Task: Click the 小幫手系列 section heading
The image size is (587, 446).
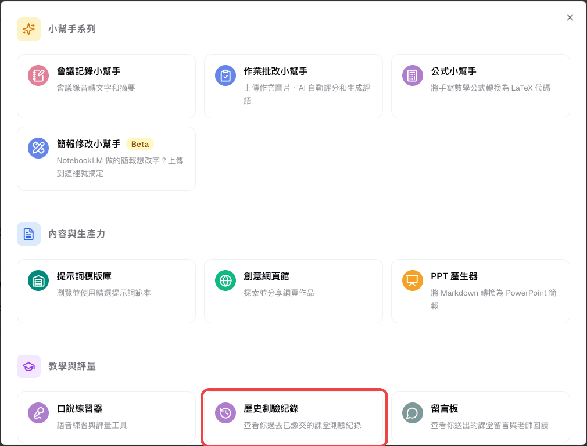Action: click(x=72, y=29)
